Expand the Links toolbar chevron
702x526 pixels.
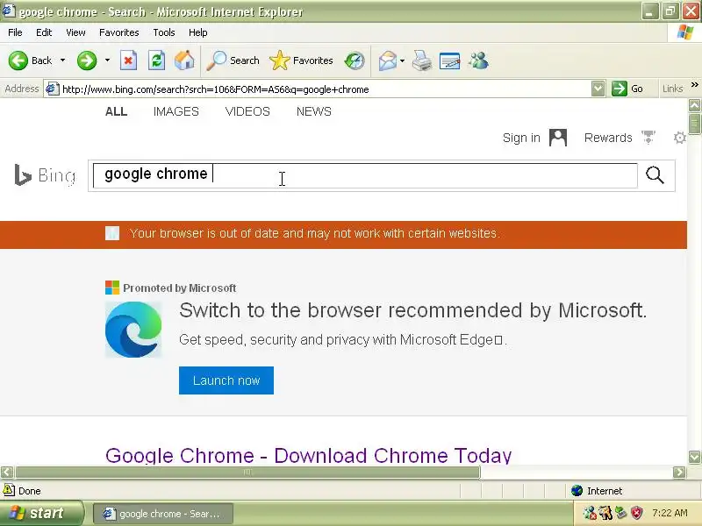click(694, 84)
